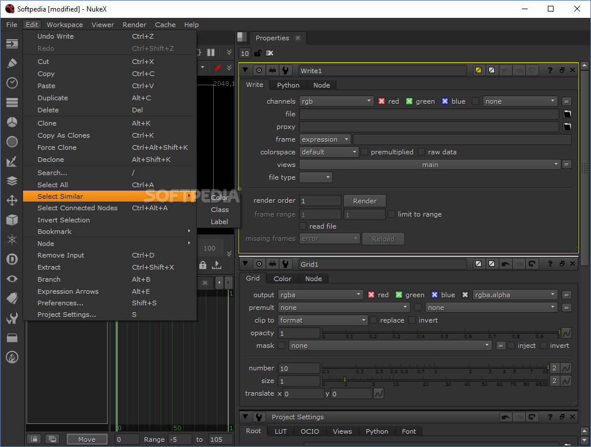Viewport: 591px width, 447px height.
Task: Click the Move button at bottom
Action: tap(86, 440)
